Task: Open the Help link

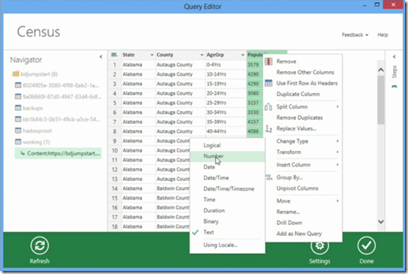Action: [x=382, y=35]
